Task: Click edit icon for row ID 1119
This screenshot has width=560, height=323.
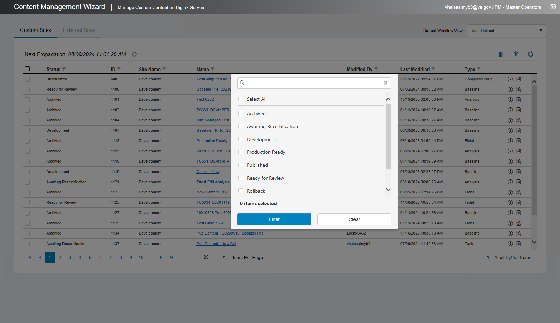Action: (x=519, y=172)
